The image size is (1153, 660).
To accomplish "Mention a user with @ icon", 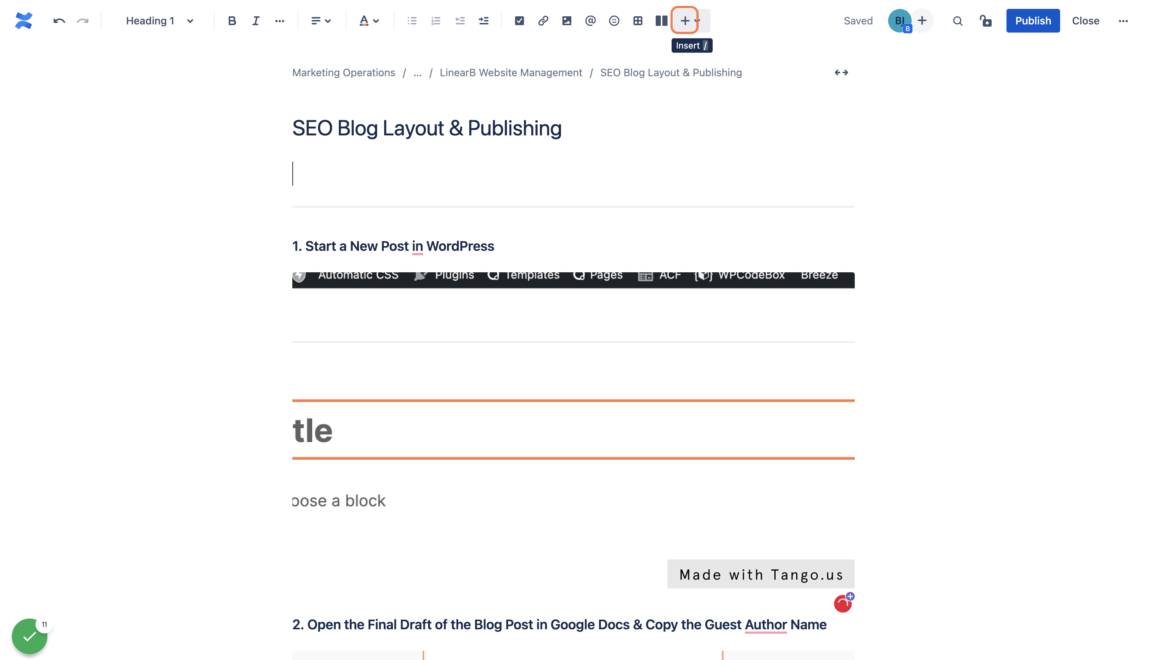I will 590,21.
